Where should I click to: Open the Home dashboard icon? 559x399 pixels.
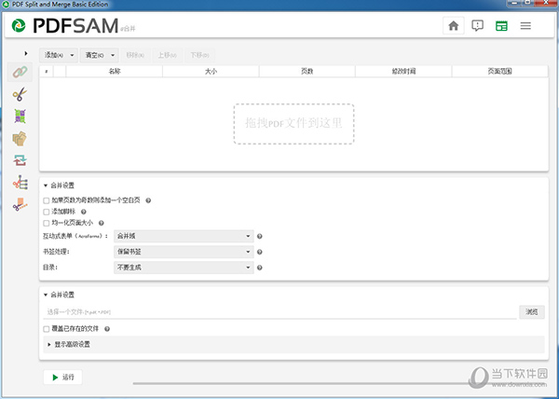pos(454,26)
